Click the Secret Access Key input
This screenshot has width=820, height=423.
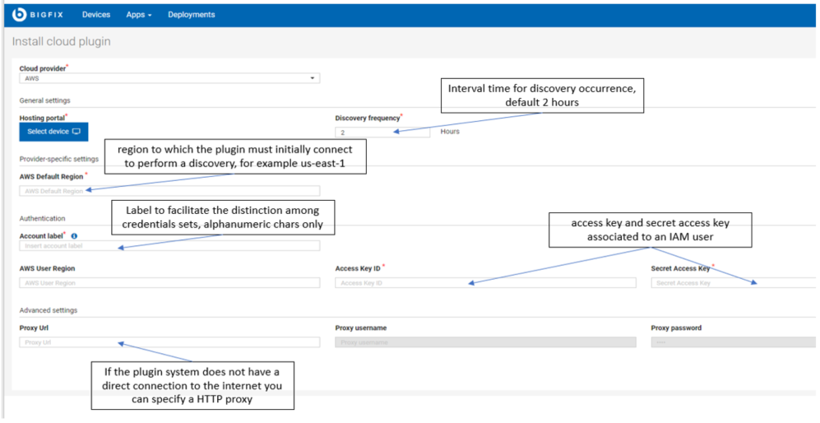(733, 283)
